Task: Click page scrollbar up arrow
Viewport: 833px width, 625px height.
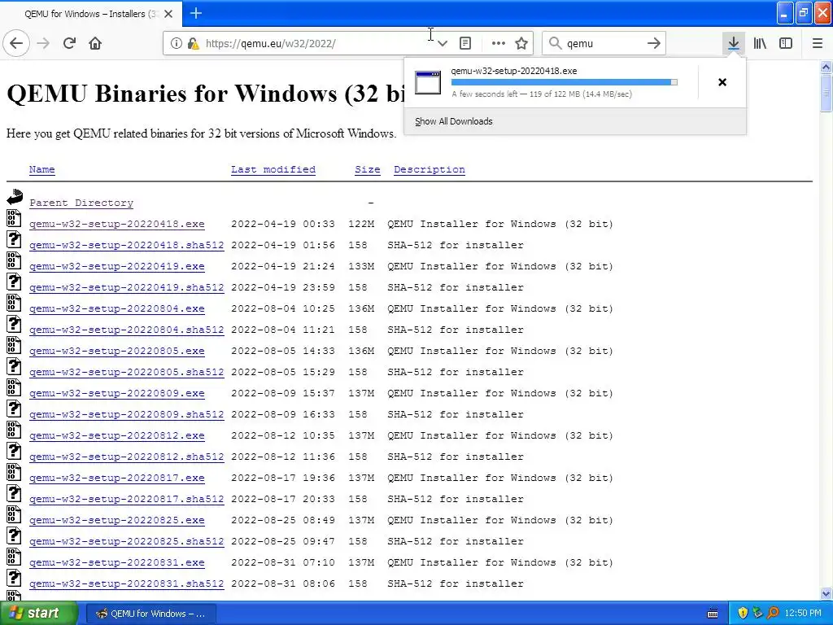Action: (826, 67)
